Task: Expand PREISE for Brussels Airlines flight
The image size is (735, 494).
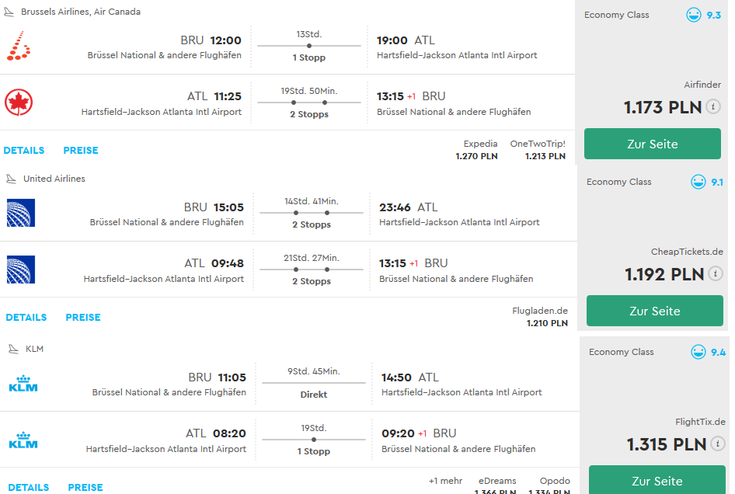Action: pyautogui.click(x=81, y=151)
